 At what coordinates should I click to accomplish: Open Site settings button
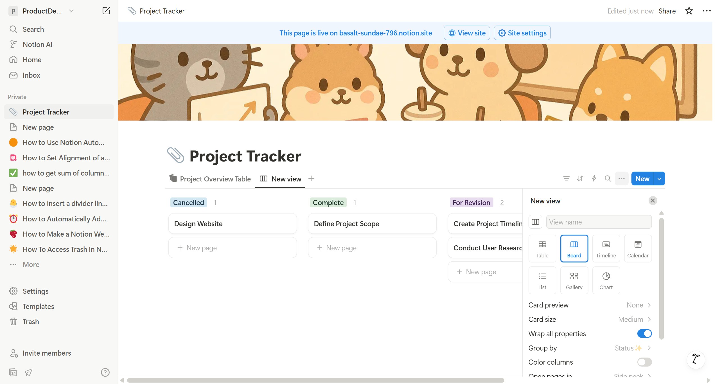522,33
